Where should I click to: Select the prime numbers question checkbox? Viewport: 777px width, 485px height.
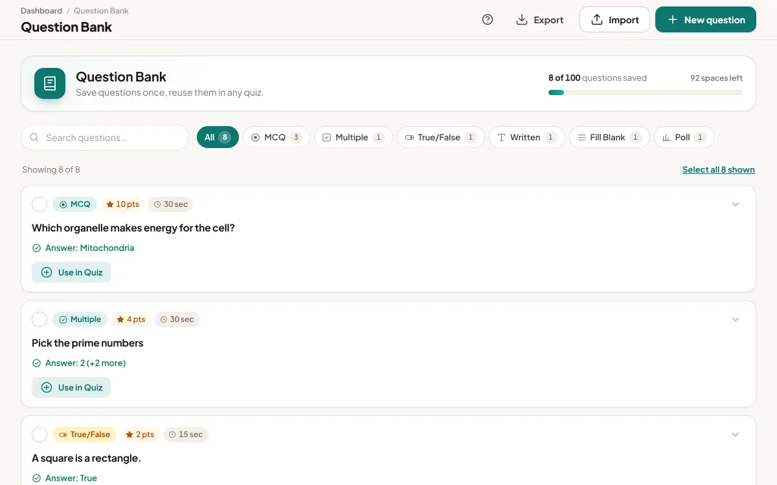(39, 319)
